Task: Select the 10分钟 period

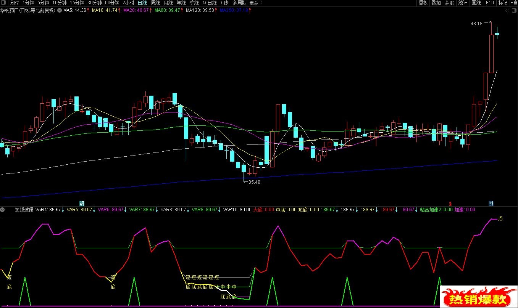Action: click(59, 3)
